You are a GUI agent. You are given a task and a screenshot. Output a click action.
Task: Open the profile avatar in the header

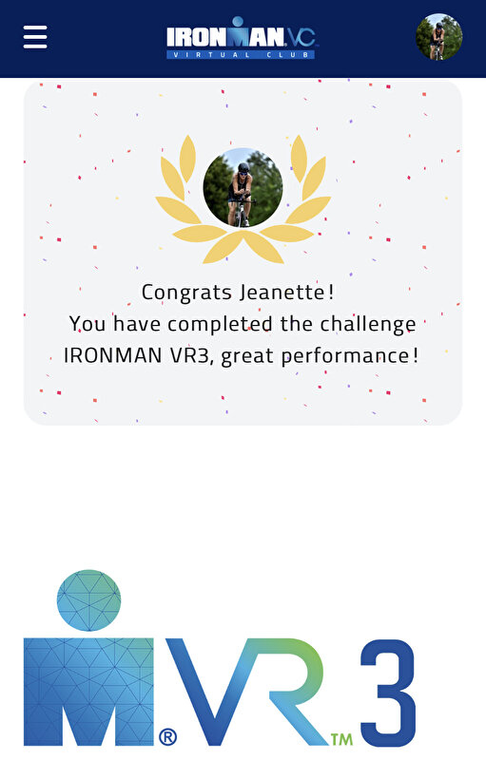pyautogui.click(x=439, y=37)
